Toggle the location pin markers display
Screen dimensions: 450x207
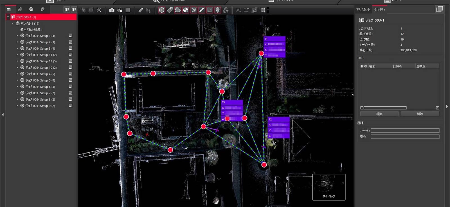coord(218,10)
